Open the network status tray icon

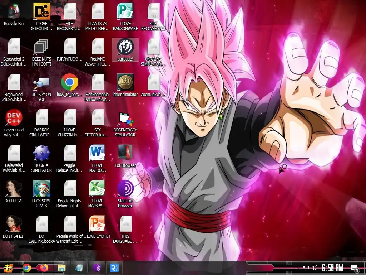tap(306, 268)
